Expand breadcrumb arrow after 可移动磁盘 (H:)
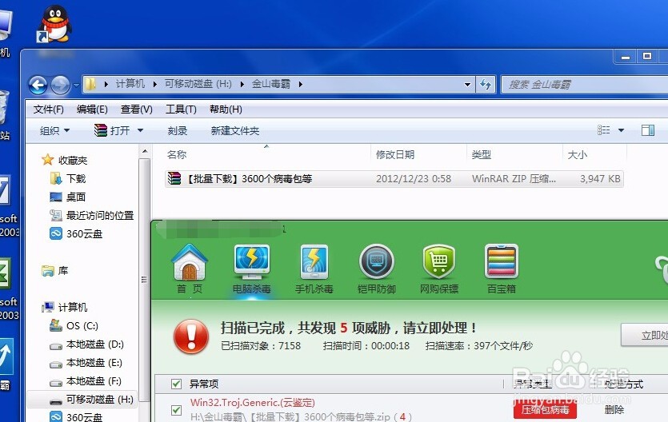The height and width of the screenshot is (422, 668). [242, 84]
